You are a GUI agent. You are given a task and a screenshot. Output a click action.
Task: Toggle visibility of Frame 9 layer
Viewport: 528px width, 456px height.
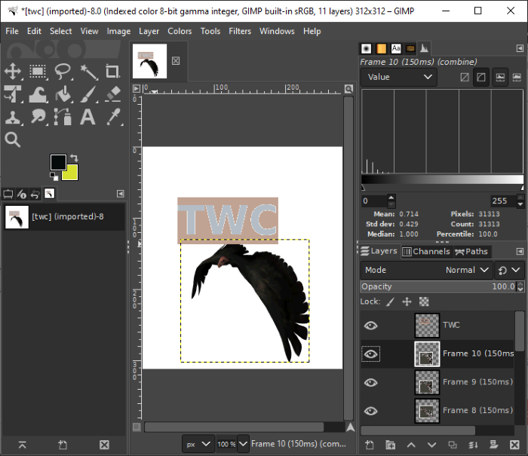coord(370,382)
